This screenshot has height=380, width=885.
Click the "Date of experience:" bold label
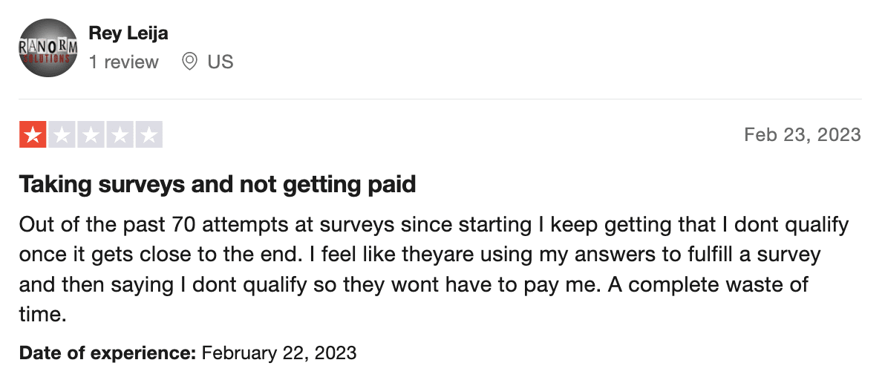pyautogui.click(x=107, y=353)
